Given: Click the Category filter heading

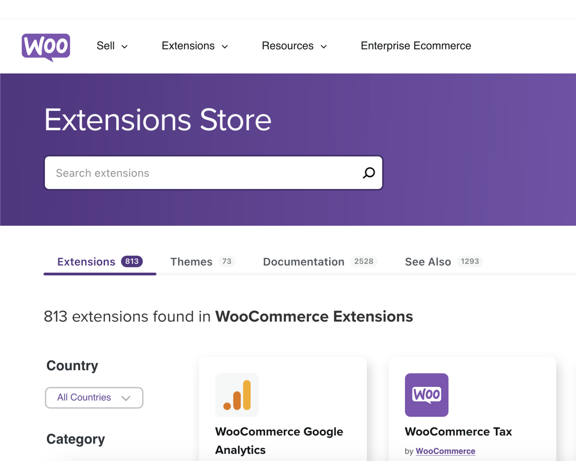Looking at the screenshot, I should tap(76, 439).
